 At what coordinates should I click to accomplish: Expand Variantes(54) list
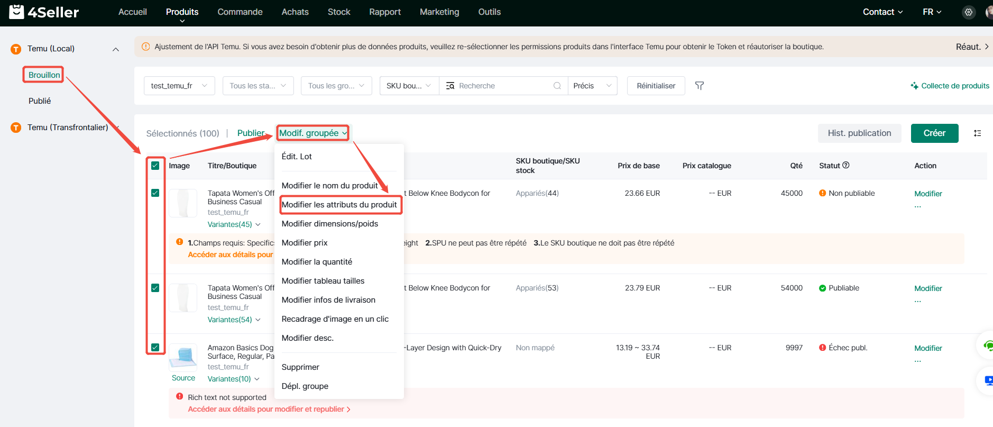[x=234, y=320]
